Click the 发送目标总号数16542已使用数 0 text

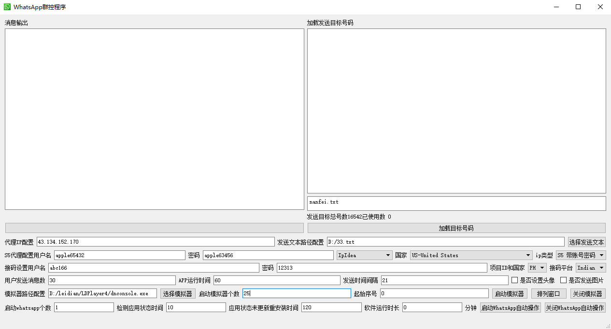[x=349, y=217]
